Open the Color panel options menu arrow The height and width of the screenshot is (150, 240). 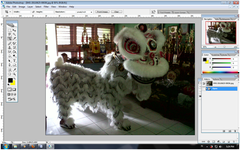click(238, 55)
